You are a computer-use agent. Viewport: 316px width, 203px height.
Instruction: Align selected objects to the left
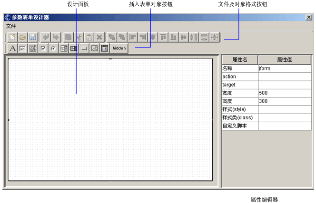point(132,37)
